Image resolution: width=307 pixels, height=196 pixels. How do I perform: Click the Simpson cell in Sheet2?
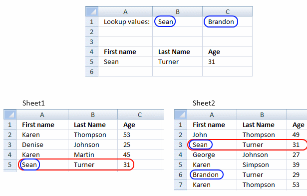point(262,164)
